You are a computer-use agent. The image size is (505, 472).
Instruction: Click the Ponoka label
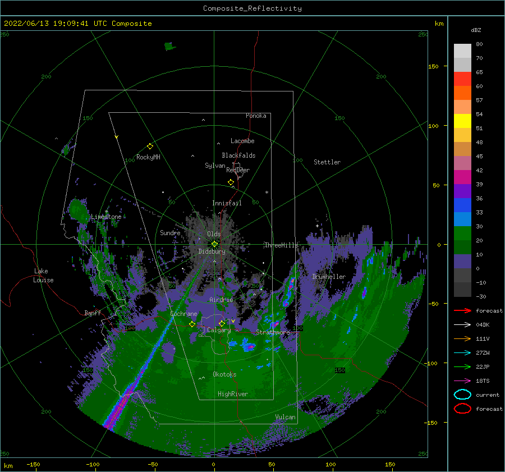(256, 116)
